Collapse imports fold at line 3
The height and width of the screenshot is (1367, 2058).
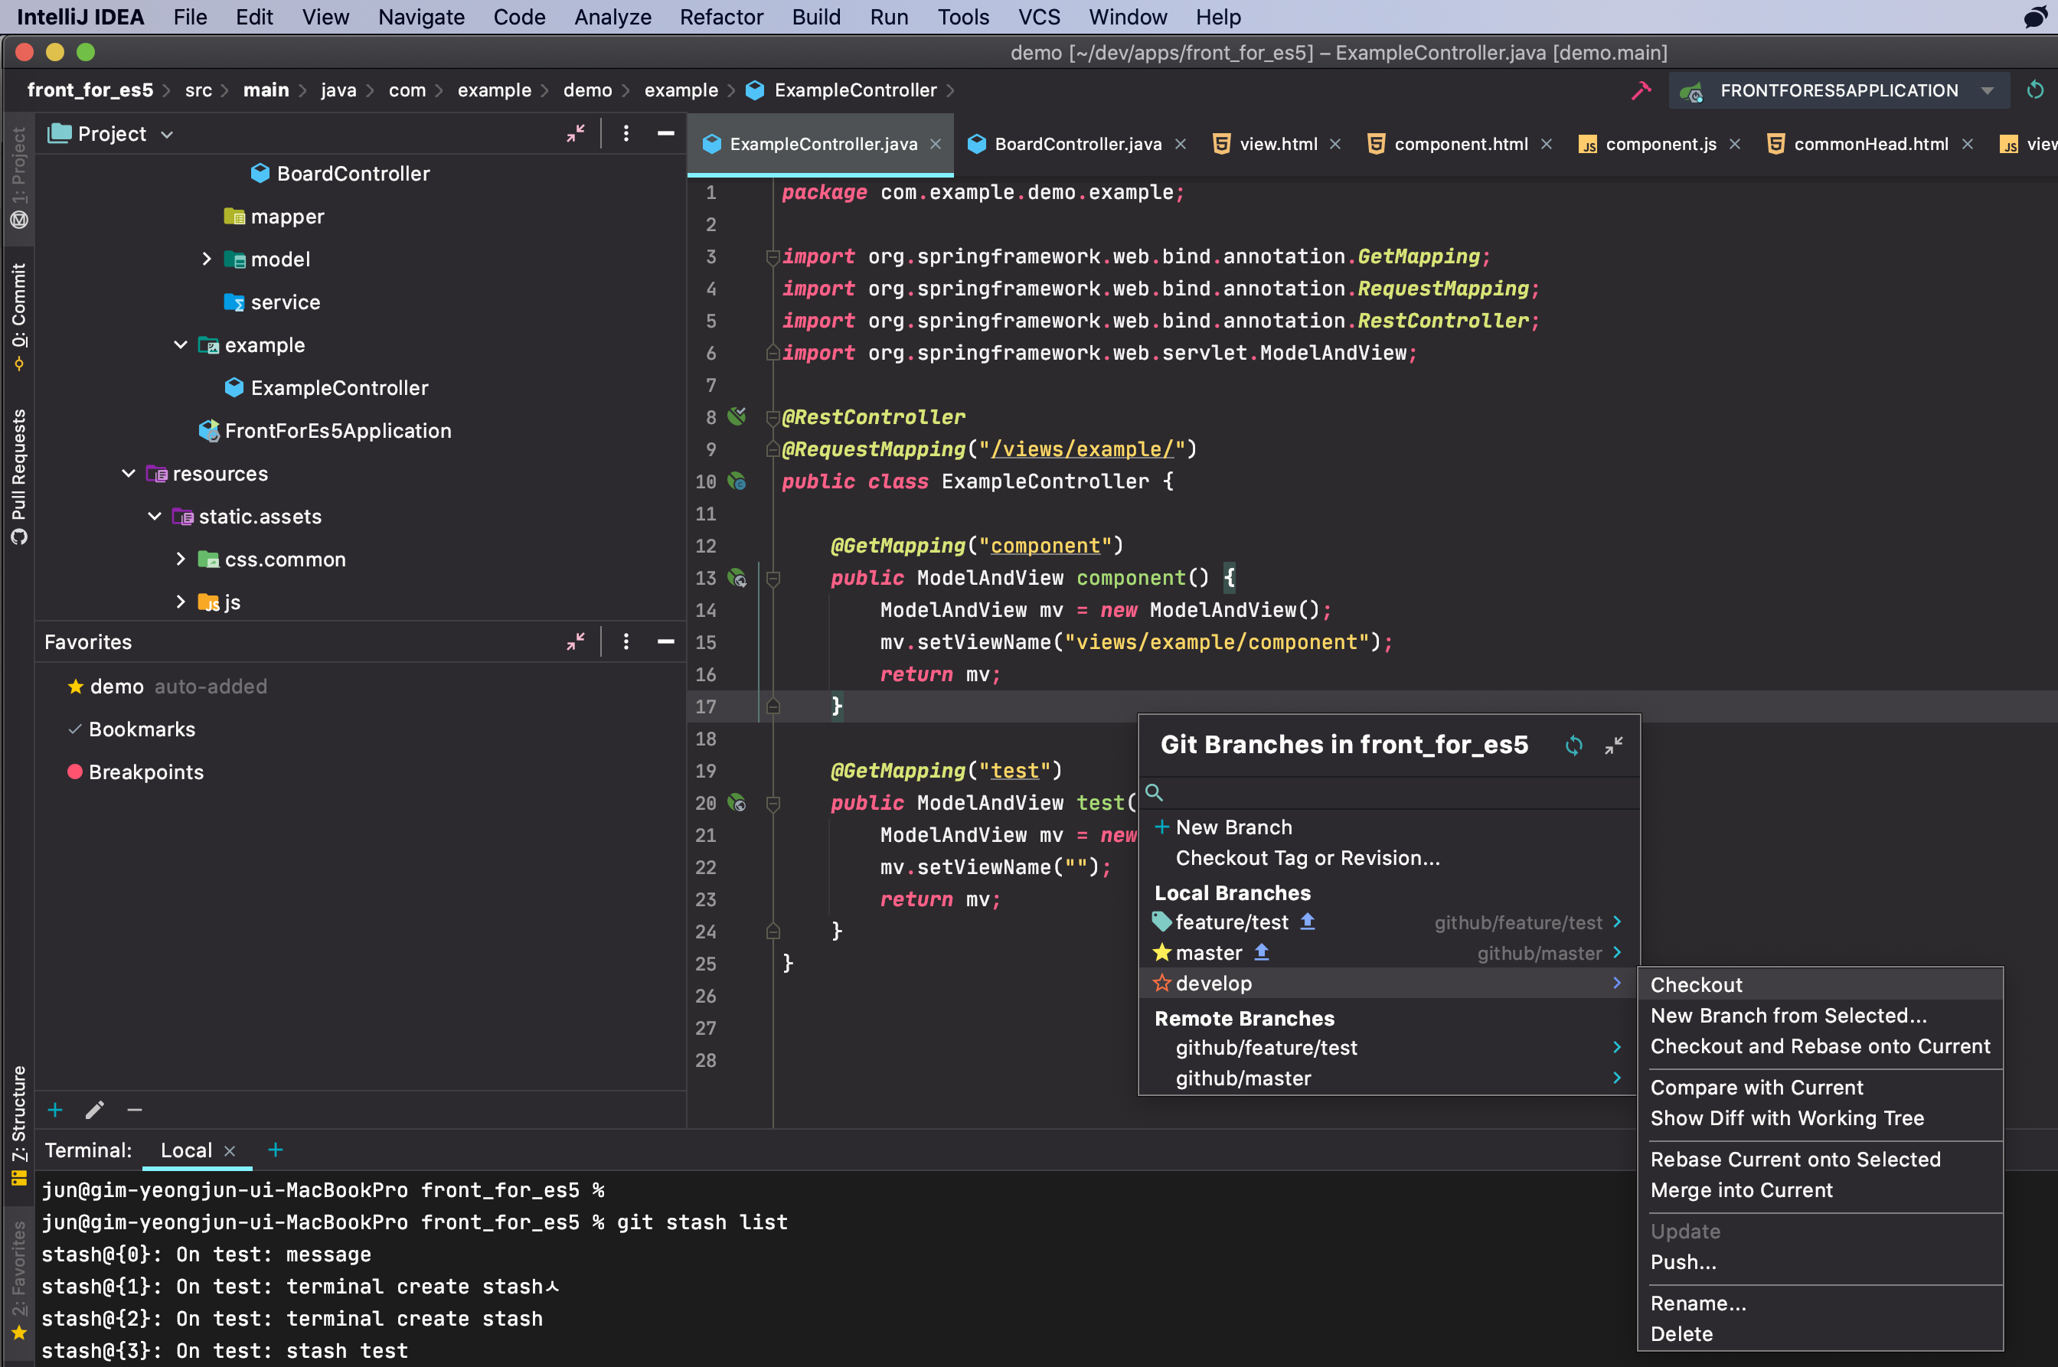[x=773, y=256]
